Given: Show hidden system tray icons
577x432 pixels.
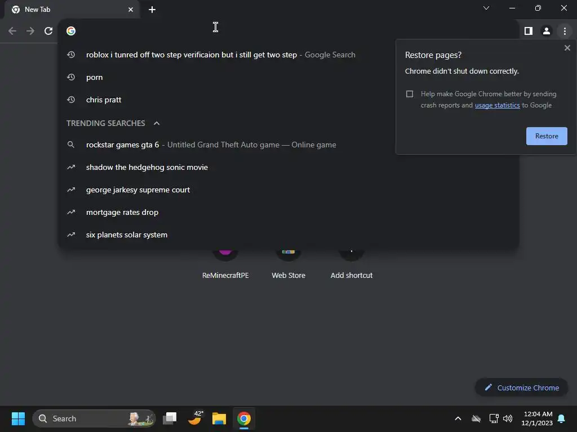Looking at the screenshot, I should click(458, 418).
